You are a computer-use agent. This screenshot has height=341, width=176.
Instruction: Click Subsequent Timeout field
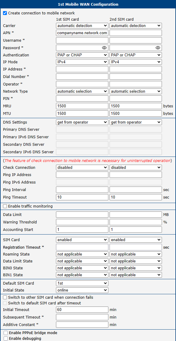tap(82, 317)
